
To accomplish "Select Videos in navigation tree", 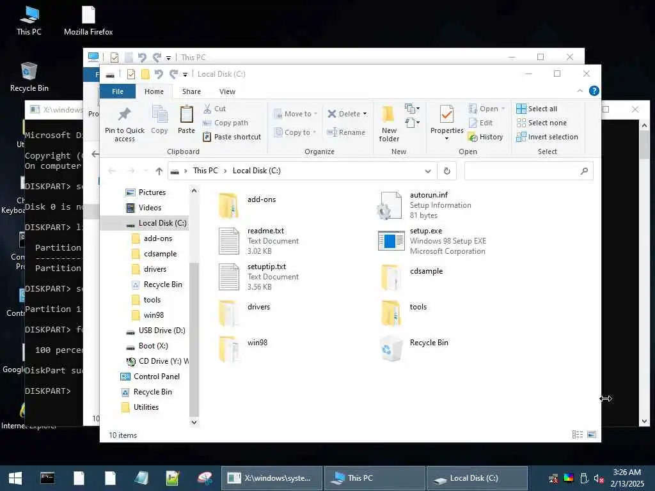I will coord(144,208).
